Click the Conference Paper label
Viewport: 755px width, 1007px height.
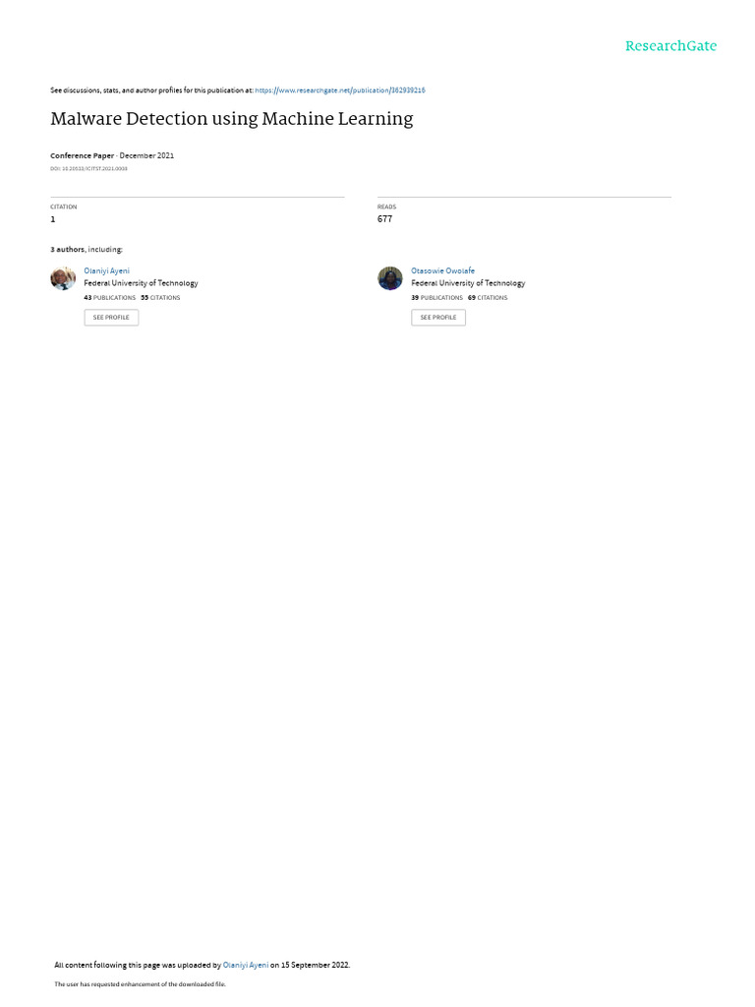click(x=82, y=155)
